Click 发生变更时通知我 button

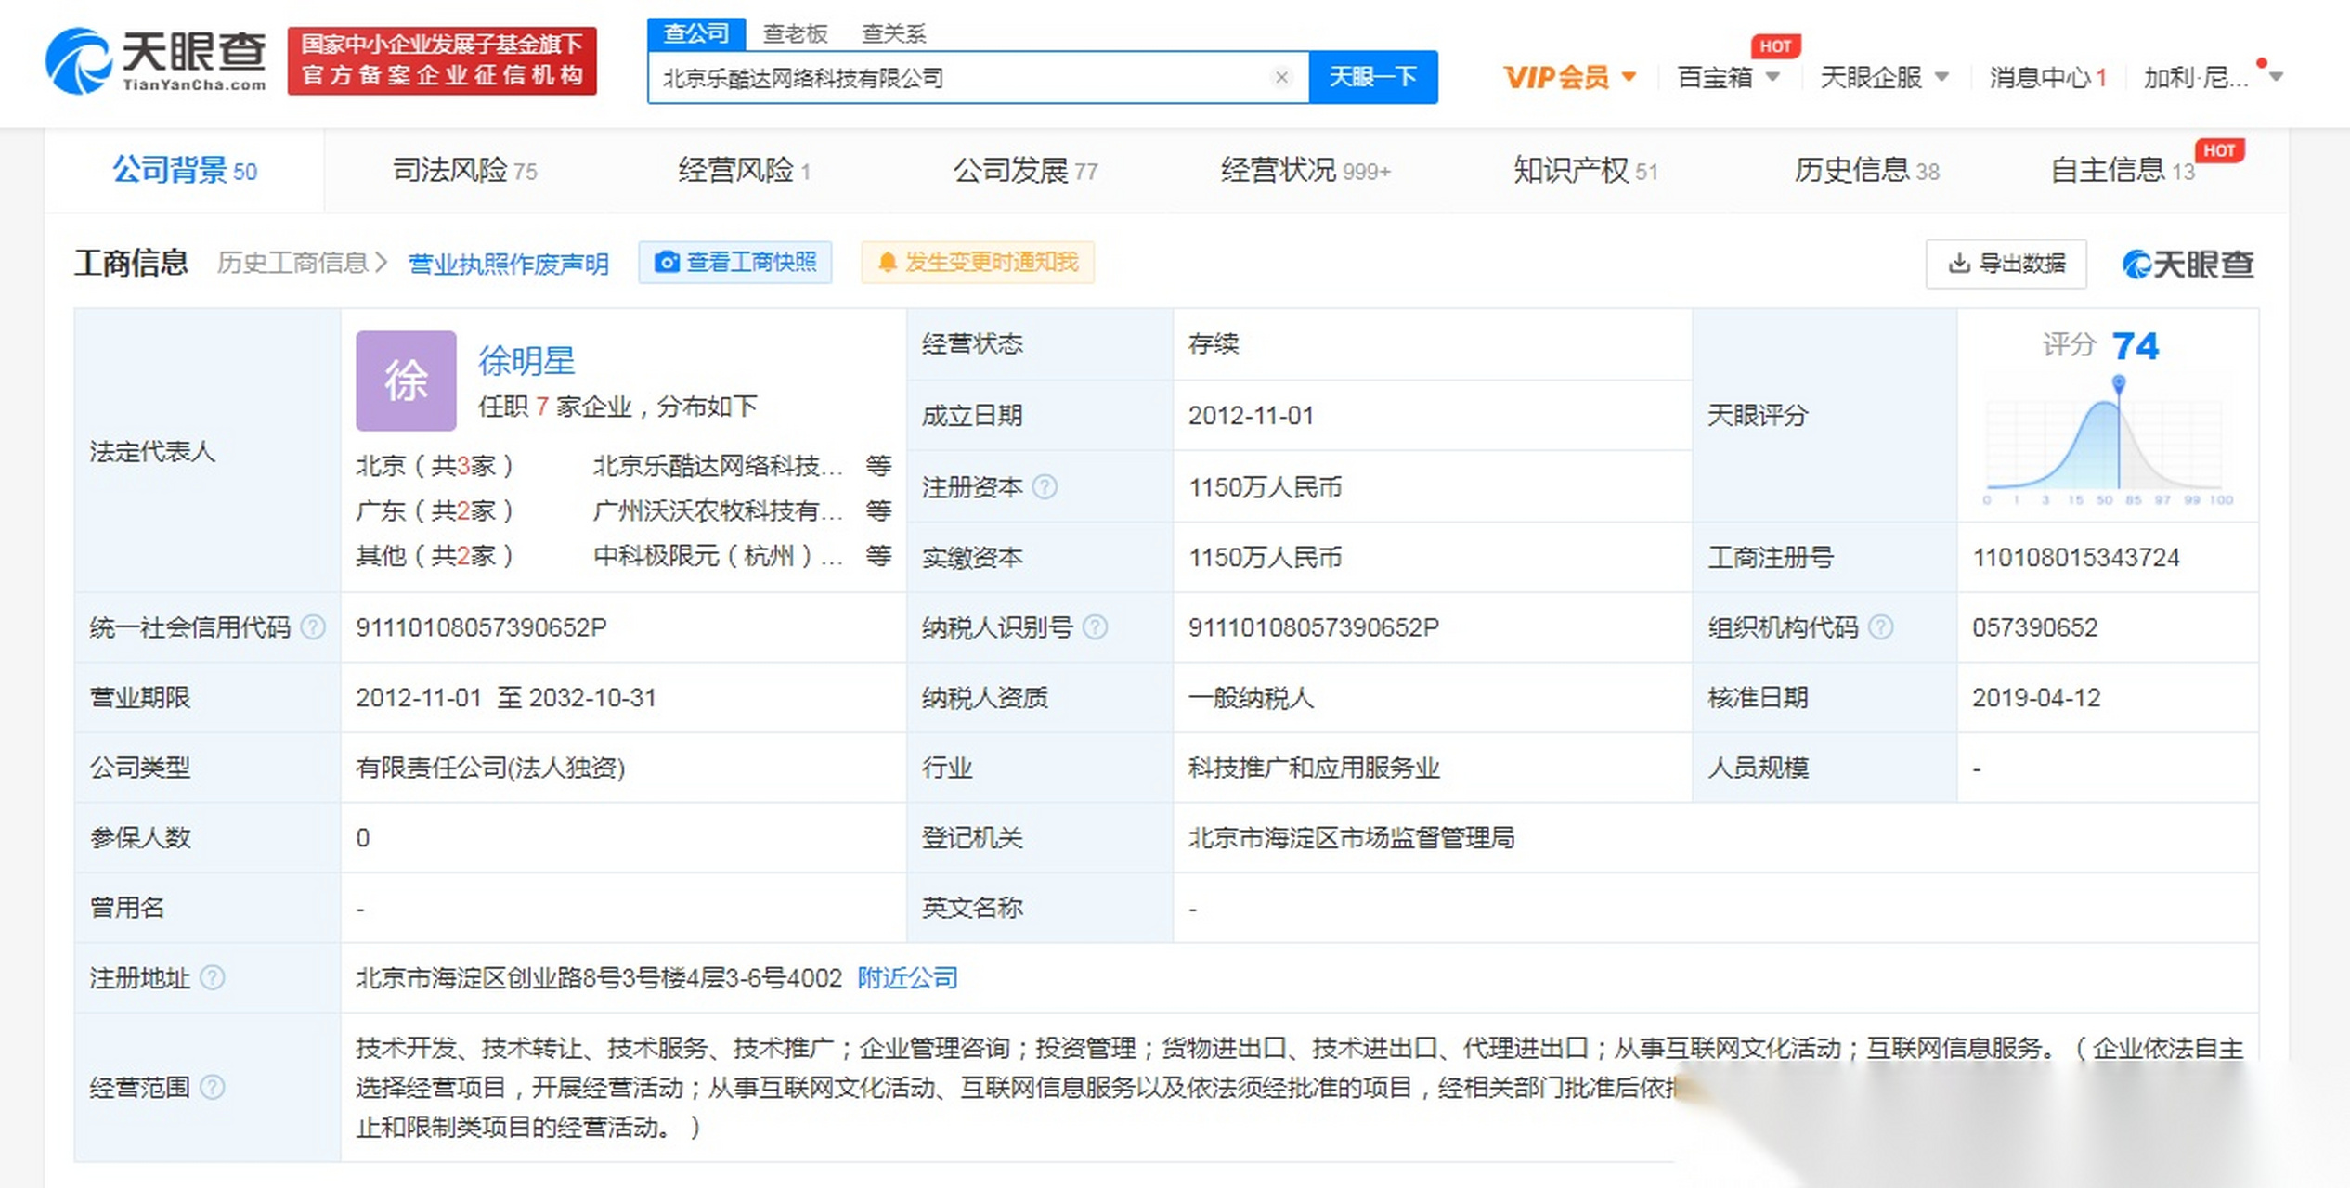pos(978,263)
